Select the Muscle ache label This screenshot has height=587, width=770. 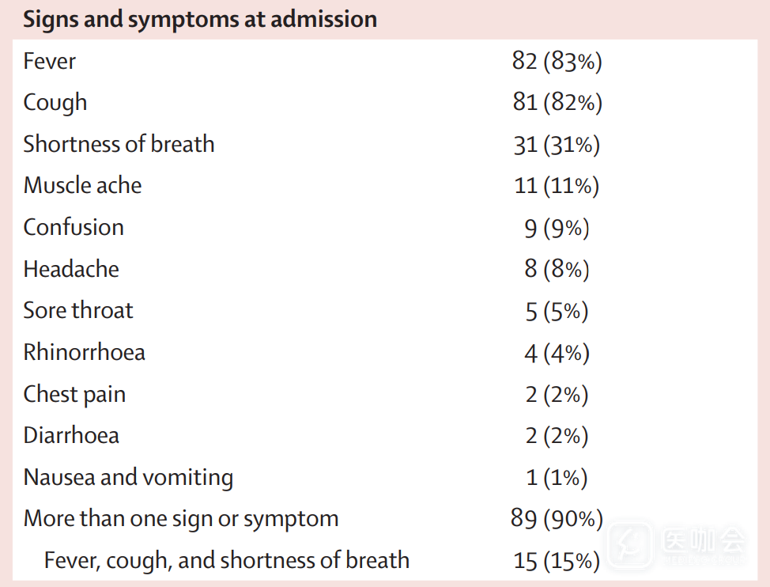pos(82,186)
